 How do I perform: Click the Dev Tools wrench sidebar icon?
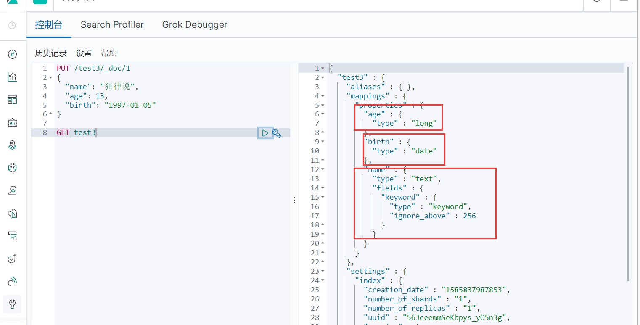pos(12,304)
